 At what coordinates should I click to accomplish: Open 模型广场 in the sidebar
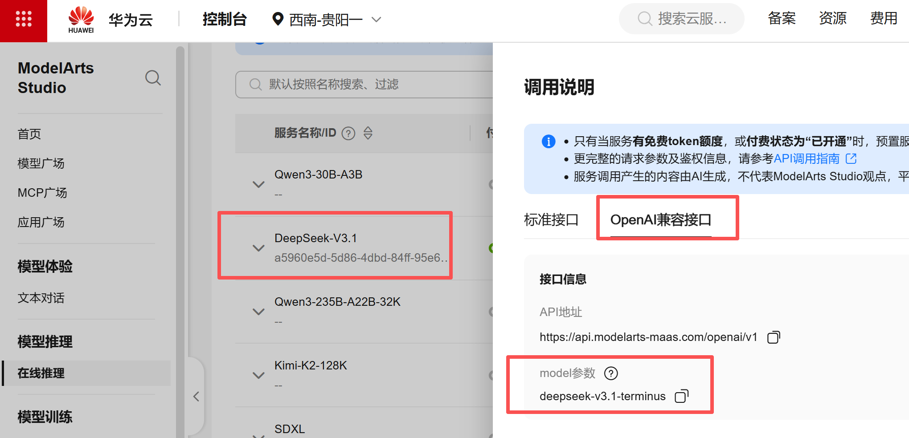[x=41, y=163]
